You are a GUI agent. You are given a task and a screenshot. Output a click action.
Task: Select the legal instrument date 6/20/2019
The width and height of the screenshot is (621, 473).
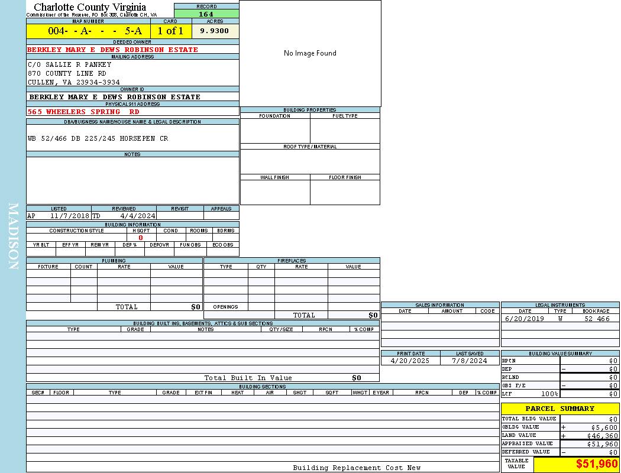tap(524, 319)
